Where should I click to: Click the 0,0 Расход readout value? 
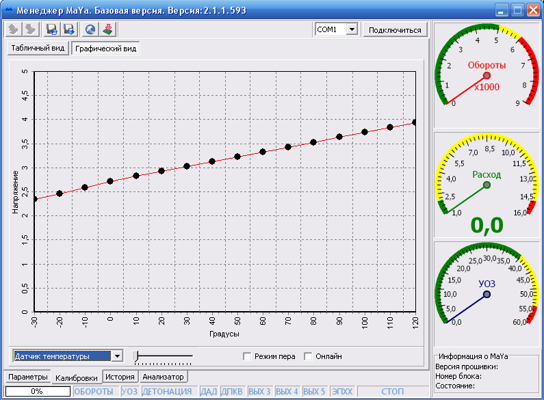click(487, 226)
